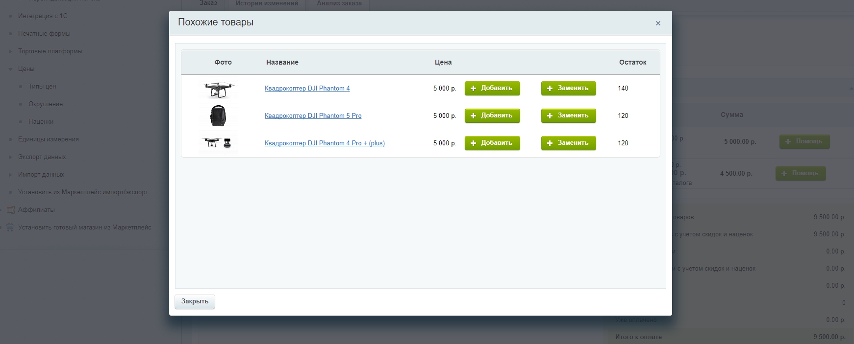Screen dimensions: 854x344
Task: Open Квадрокоптер DJI Phantom 5 Pro link
Action: [313, 116]
